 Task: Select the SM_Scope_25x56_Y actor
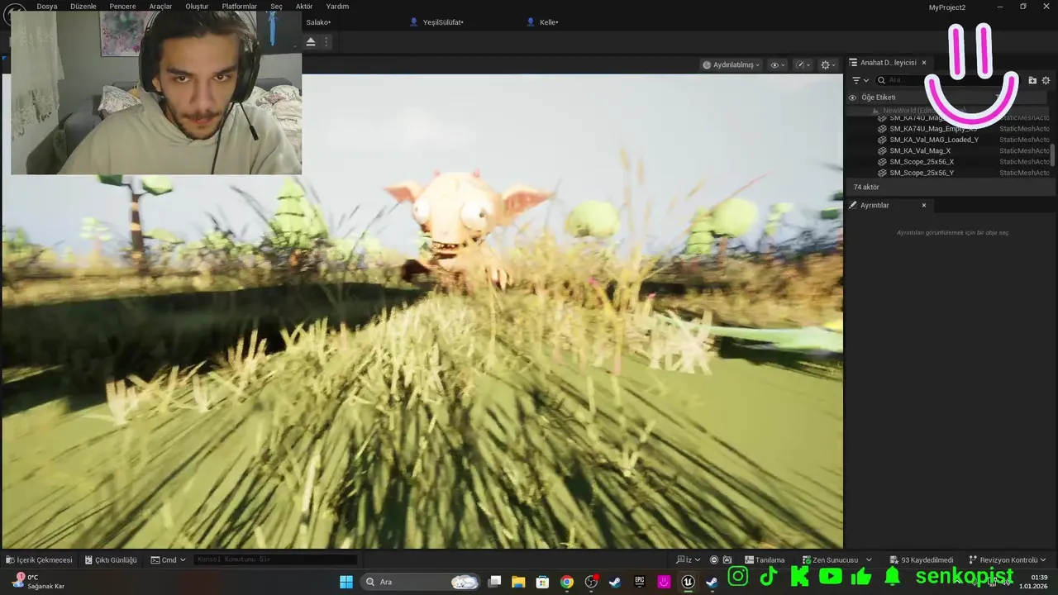[x=921, y=173]
